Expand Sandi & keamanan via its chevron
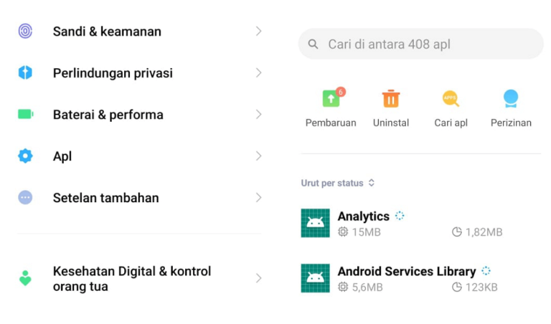The image size is (551, 324). tap(258, 32)
